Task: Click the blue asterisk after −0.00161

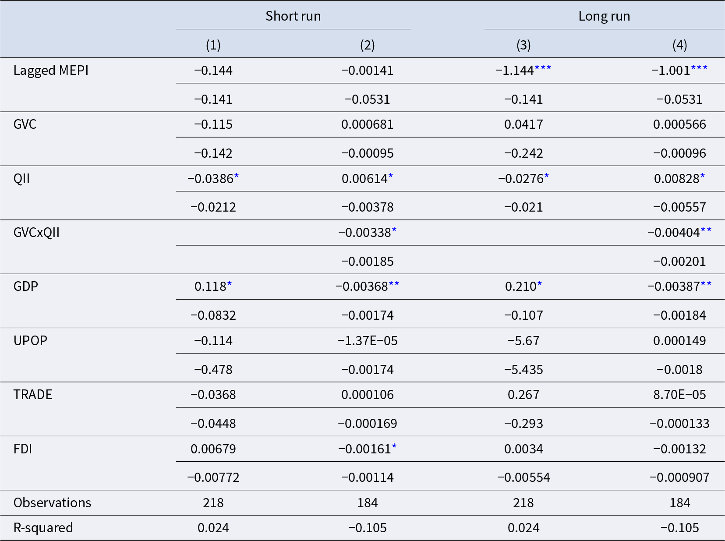Action: coord(394,446)
